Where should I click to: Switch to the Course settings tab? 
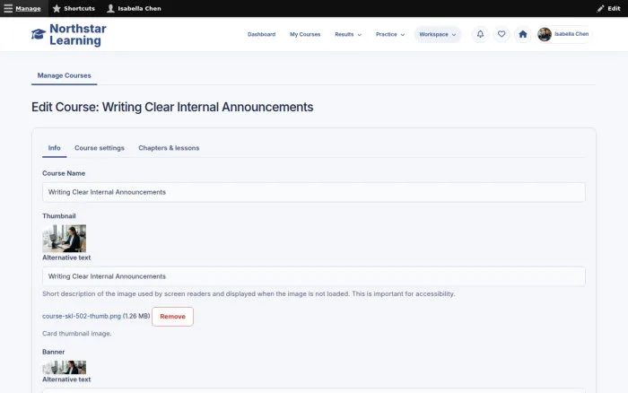(x=100, y=148)
